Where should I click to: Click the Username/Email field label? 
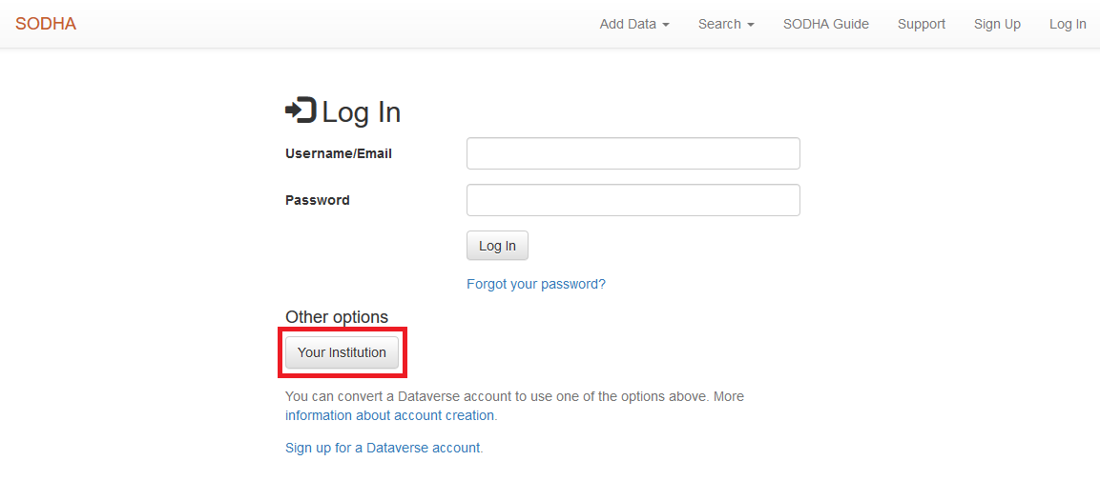pyautogui.click(x=339, y=154)
